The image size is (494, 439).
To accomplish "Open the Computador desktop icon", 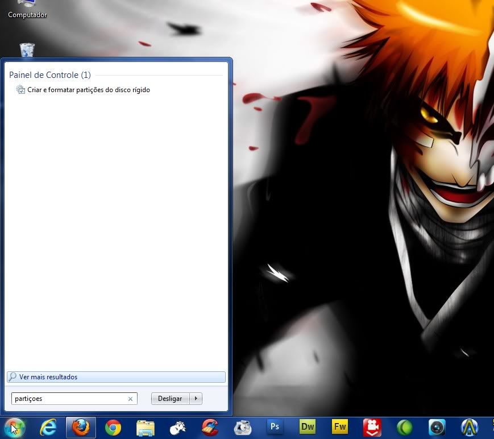I will point(27,9).
